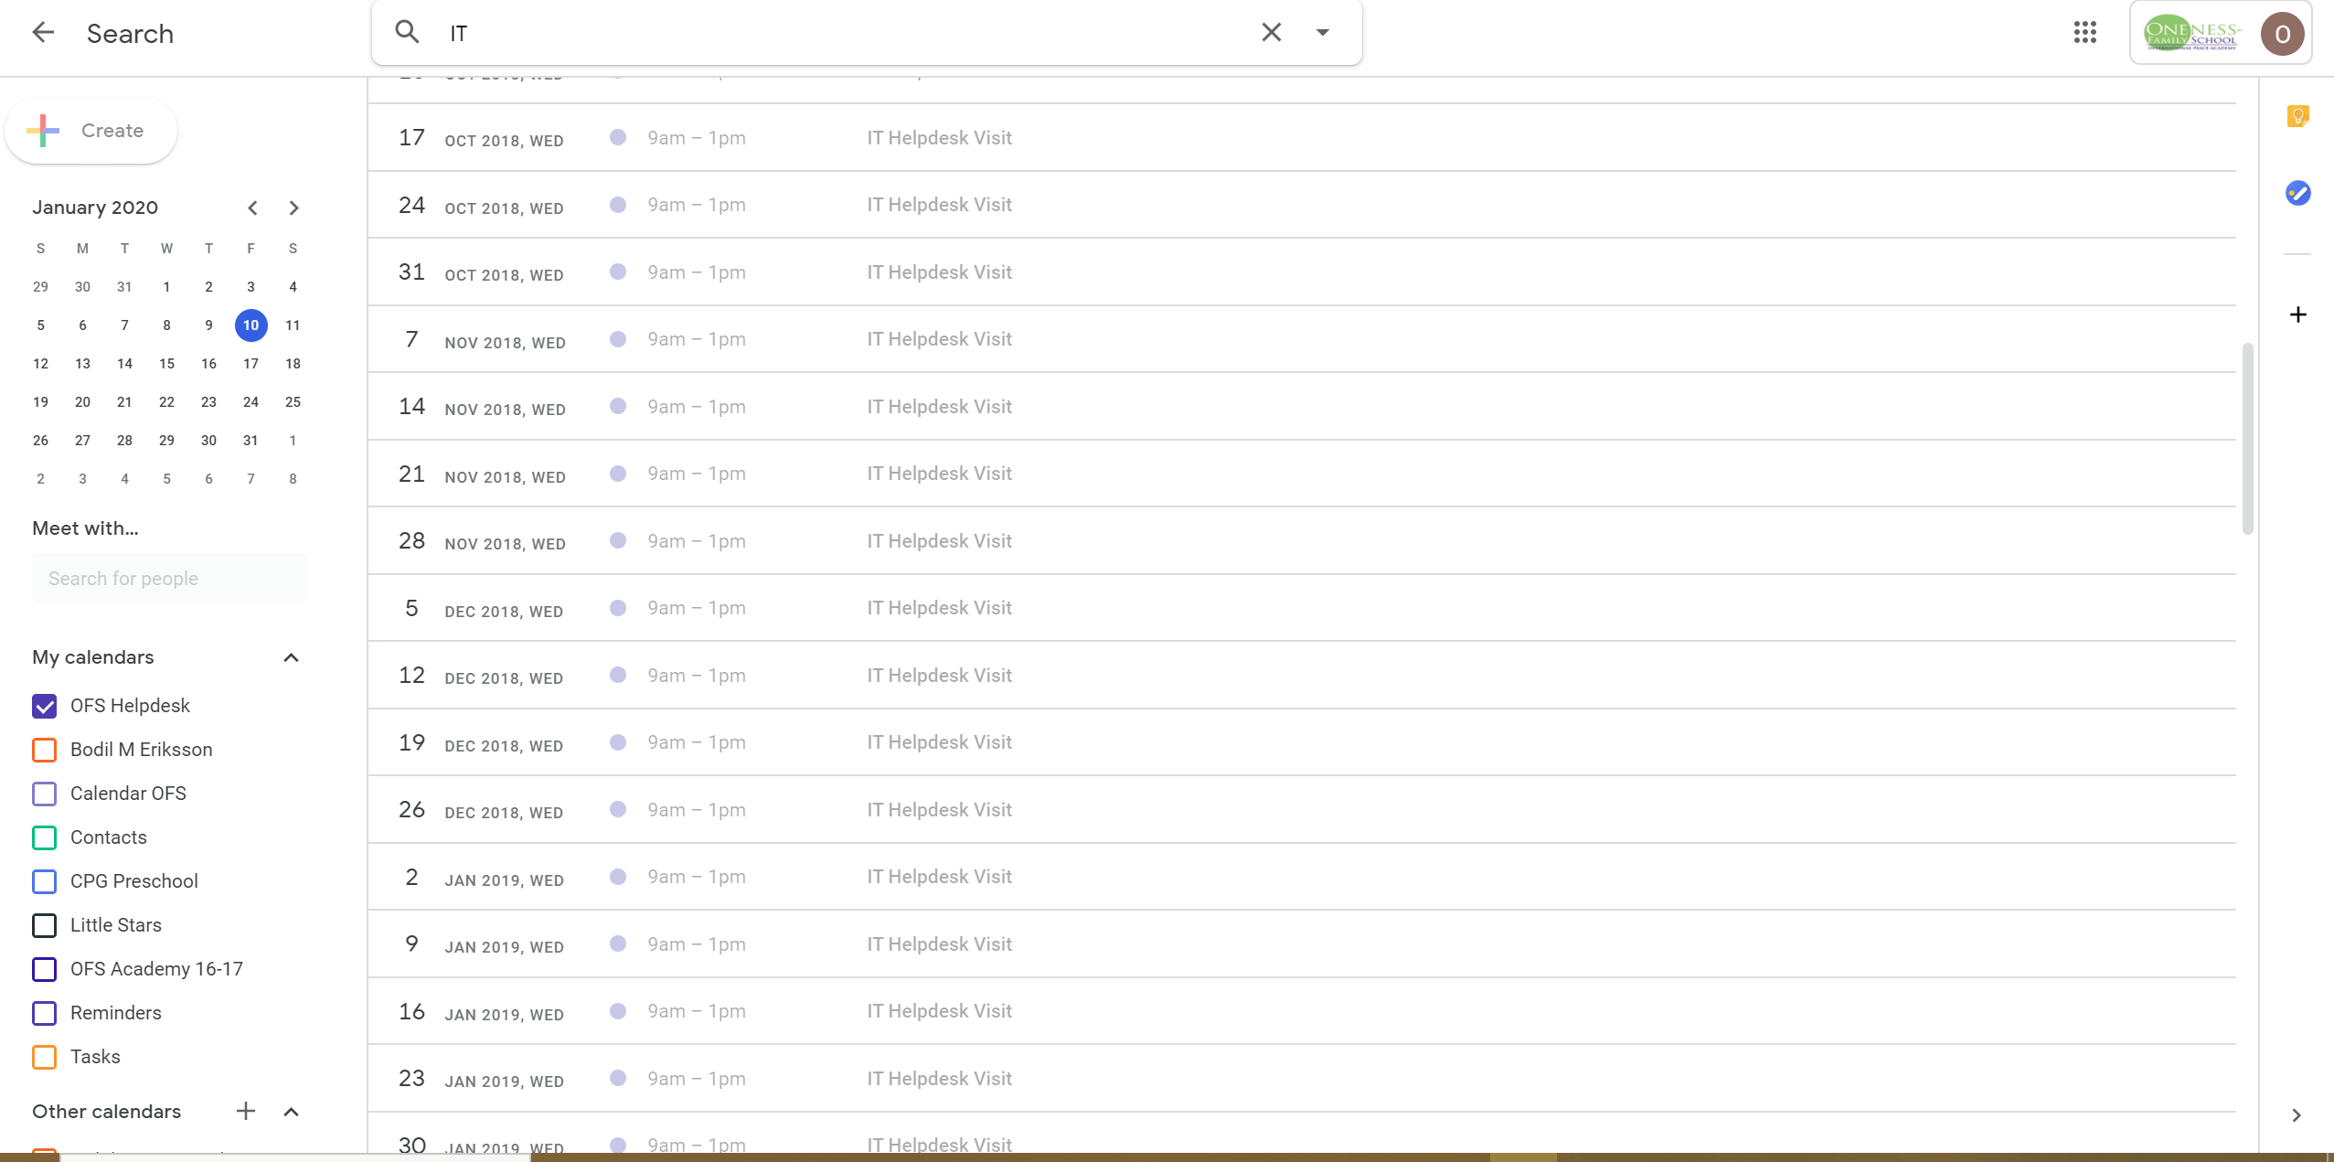
Task: Enable the Bodil M Eriksson calendar
Action: click(x=45, y=750)
